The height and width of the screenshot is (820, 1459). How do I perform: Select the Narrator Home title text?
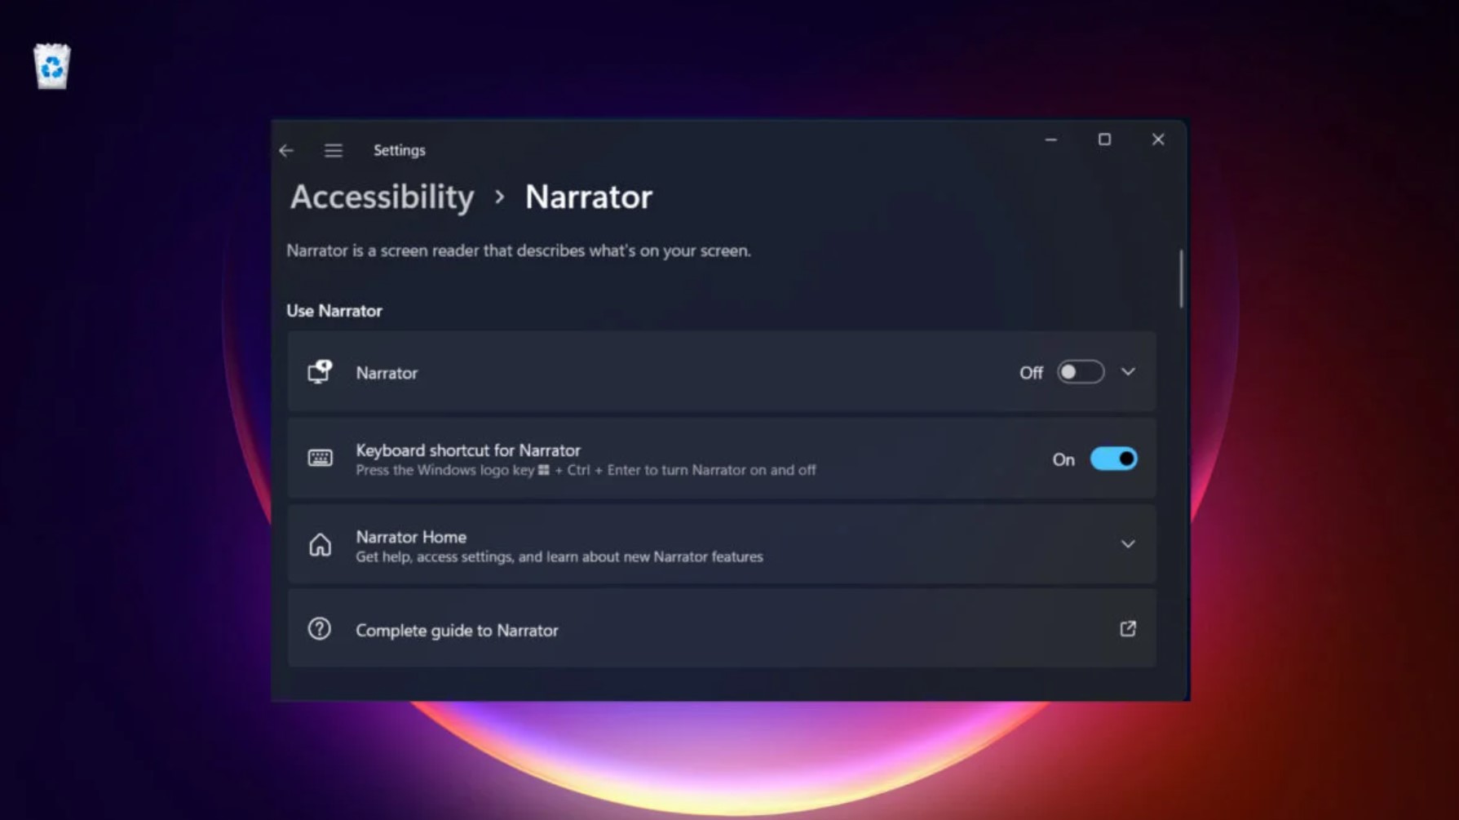coord(411,537)
